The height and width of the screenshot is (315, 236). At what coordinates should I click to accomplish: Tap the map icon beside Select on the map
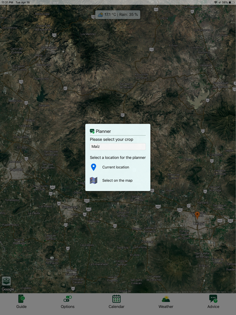point(93,180)
